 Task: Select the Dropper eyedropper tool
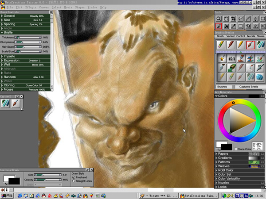234,26
